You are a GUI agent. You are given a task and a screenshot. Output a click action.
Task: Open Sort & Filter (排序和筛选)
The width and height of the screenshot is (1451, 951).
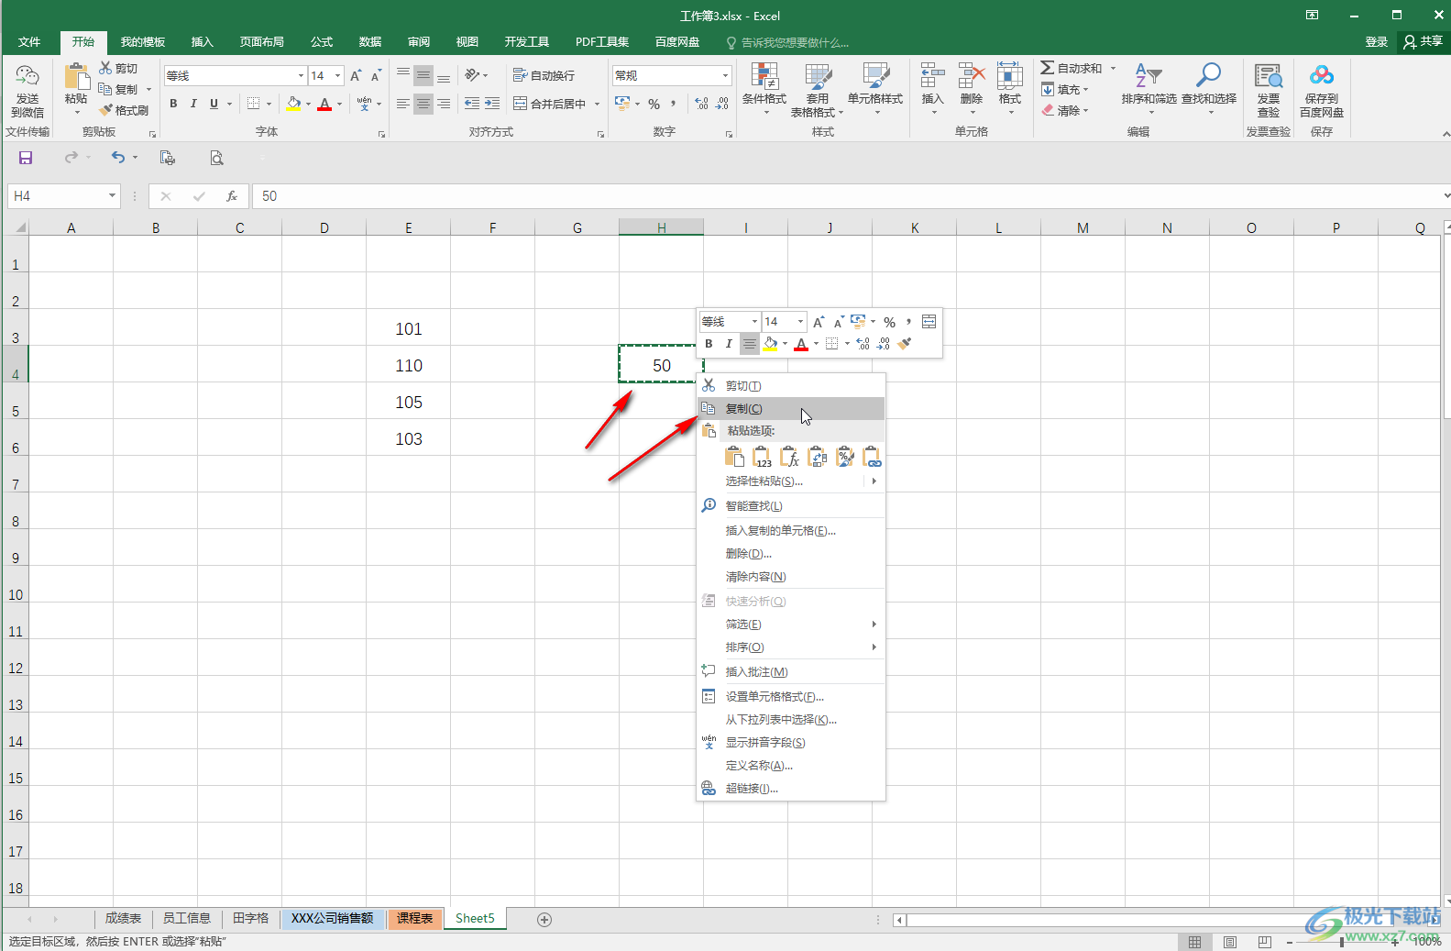coord(1149,88)
